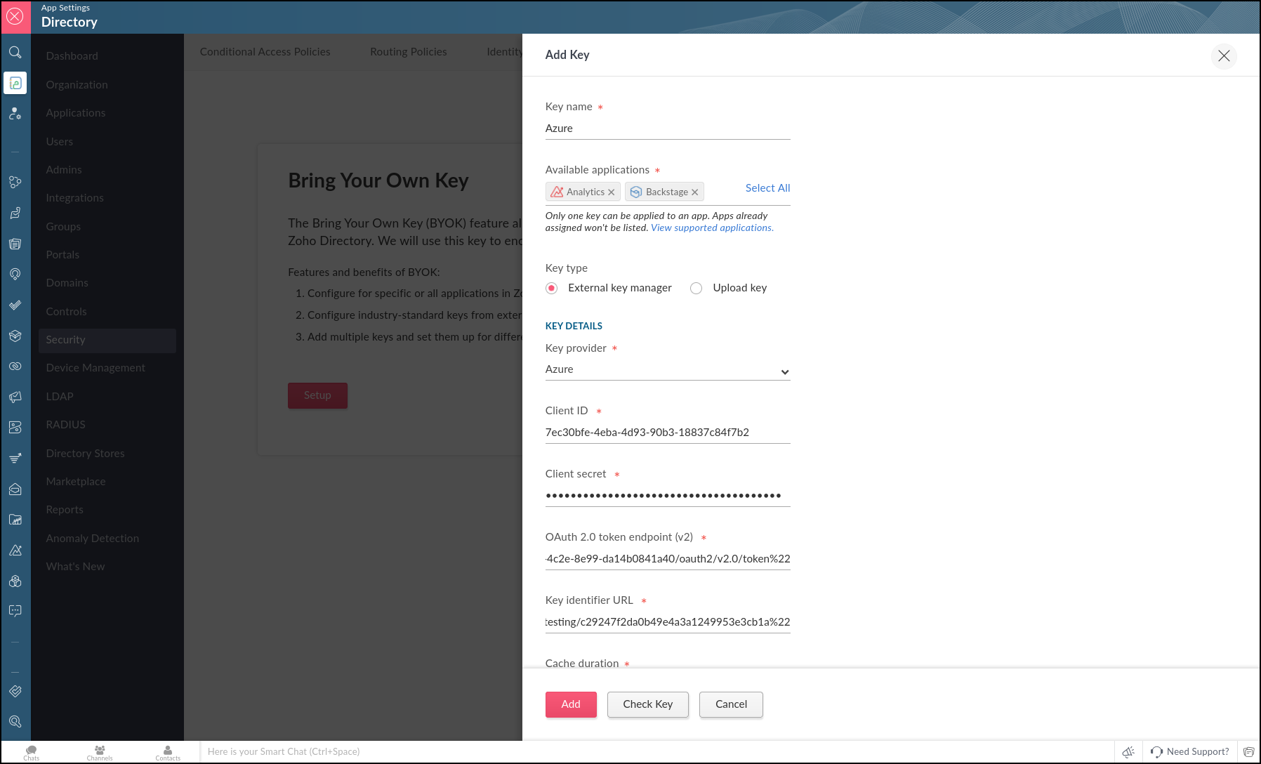Open the double checkmark app icon
Viewport: 1261px width, 764px height.
point(15,305)
